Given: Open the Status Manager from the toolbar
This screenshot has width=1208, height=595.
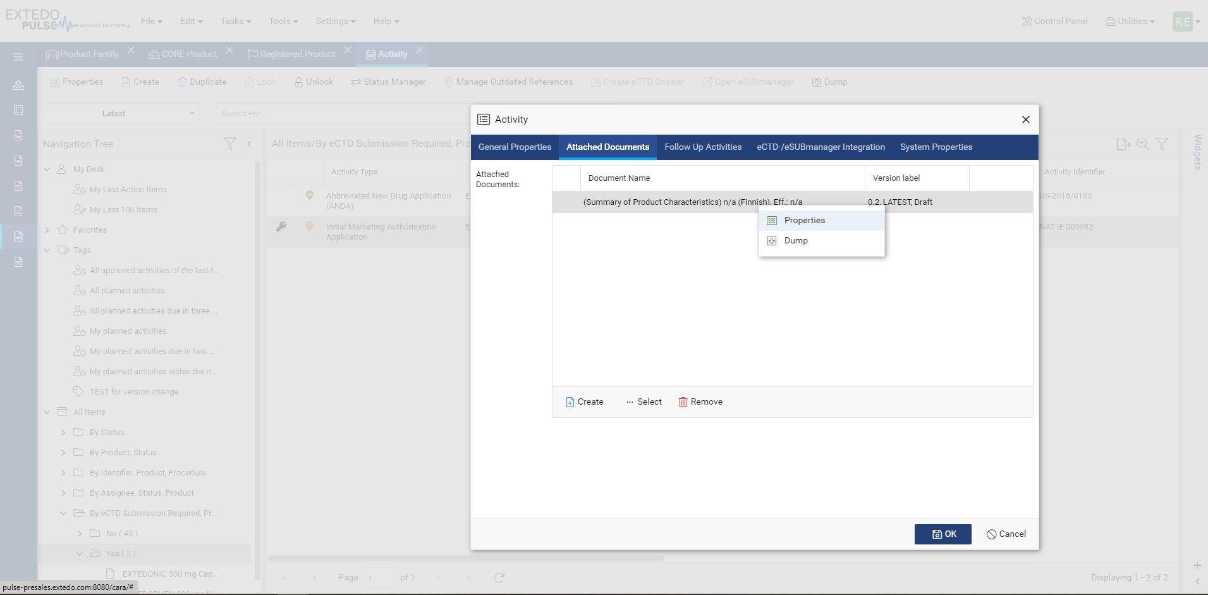Looking at the screenshot, I should (x=388, y=82).
